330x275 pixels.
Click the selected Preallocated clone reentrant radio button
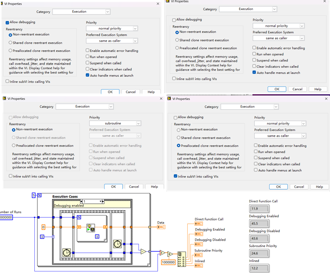[x=178, y=146]
